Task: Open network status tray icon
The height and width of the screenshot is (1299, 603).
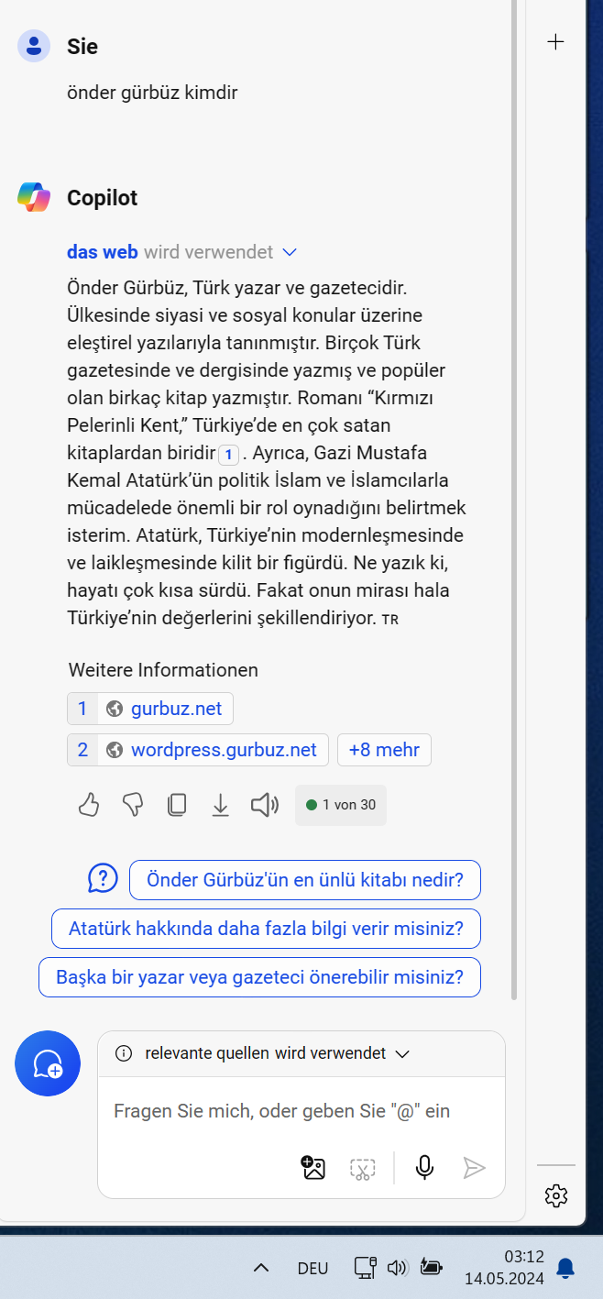Action: (365, 1268)
